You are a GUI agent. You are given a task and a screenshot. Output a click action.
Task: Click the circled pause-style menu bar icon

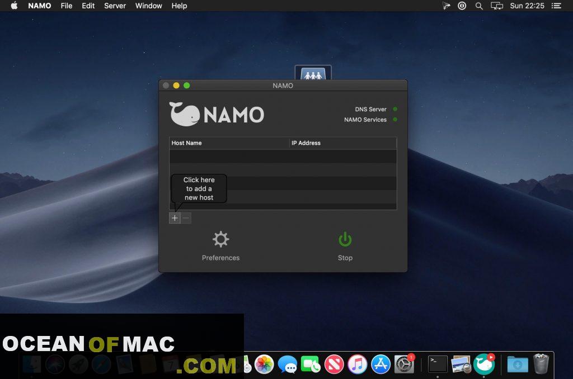point(462,6)
